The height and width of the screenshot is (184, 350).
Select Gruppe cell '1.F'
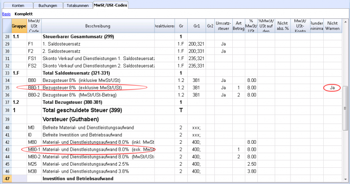(x=19, y=73)
